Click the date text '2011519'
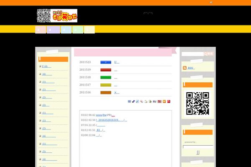This screenshot has width=251, height=167. click(85, 70)
